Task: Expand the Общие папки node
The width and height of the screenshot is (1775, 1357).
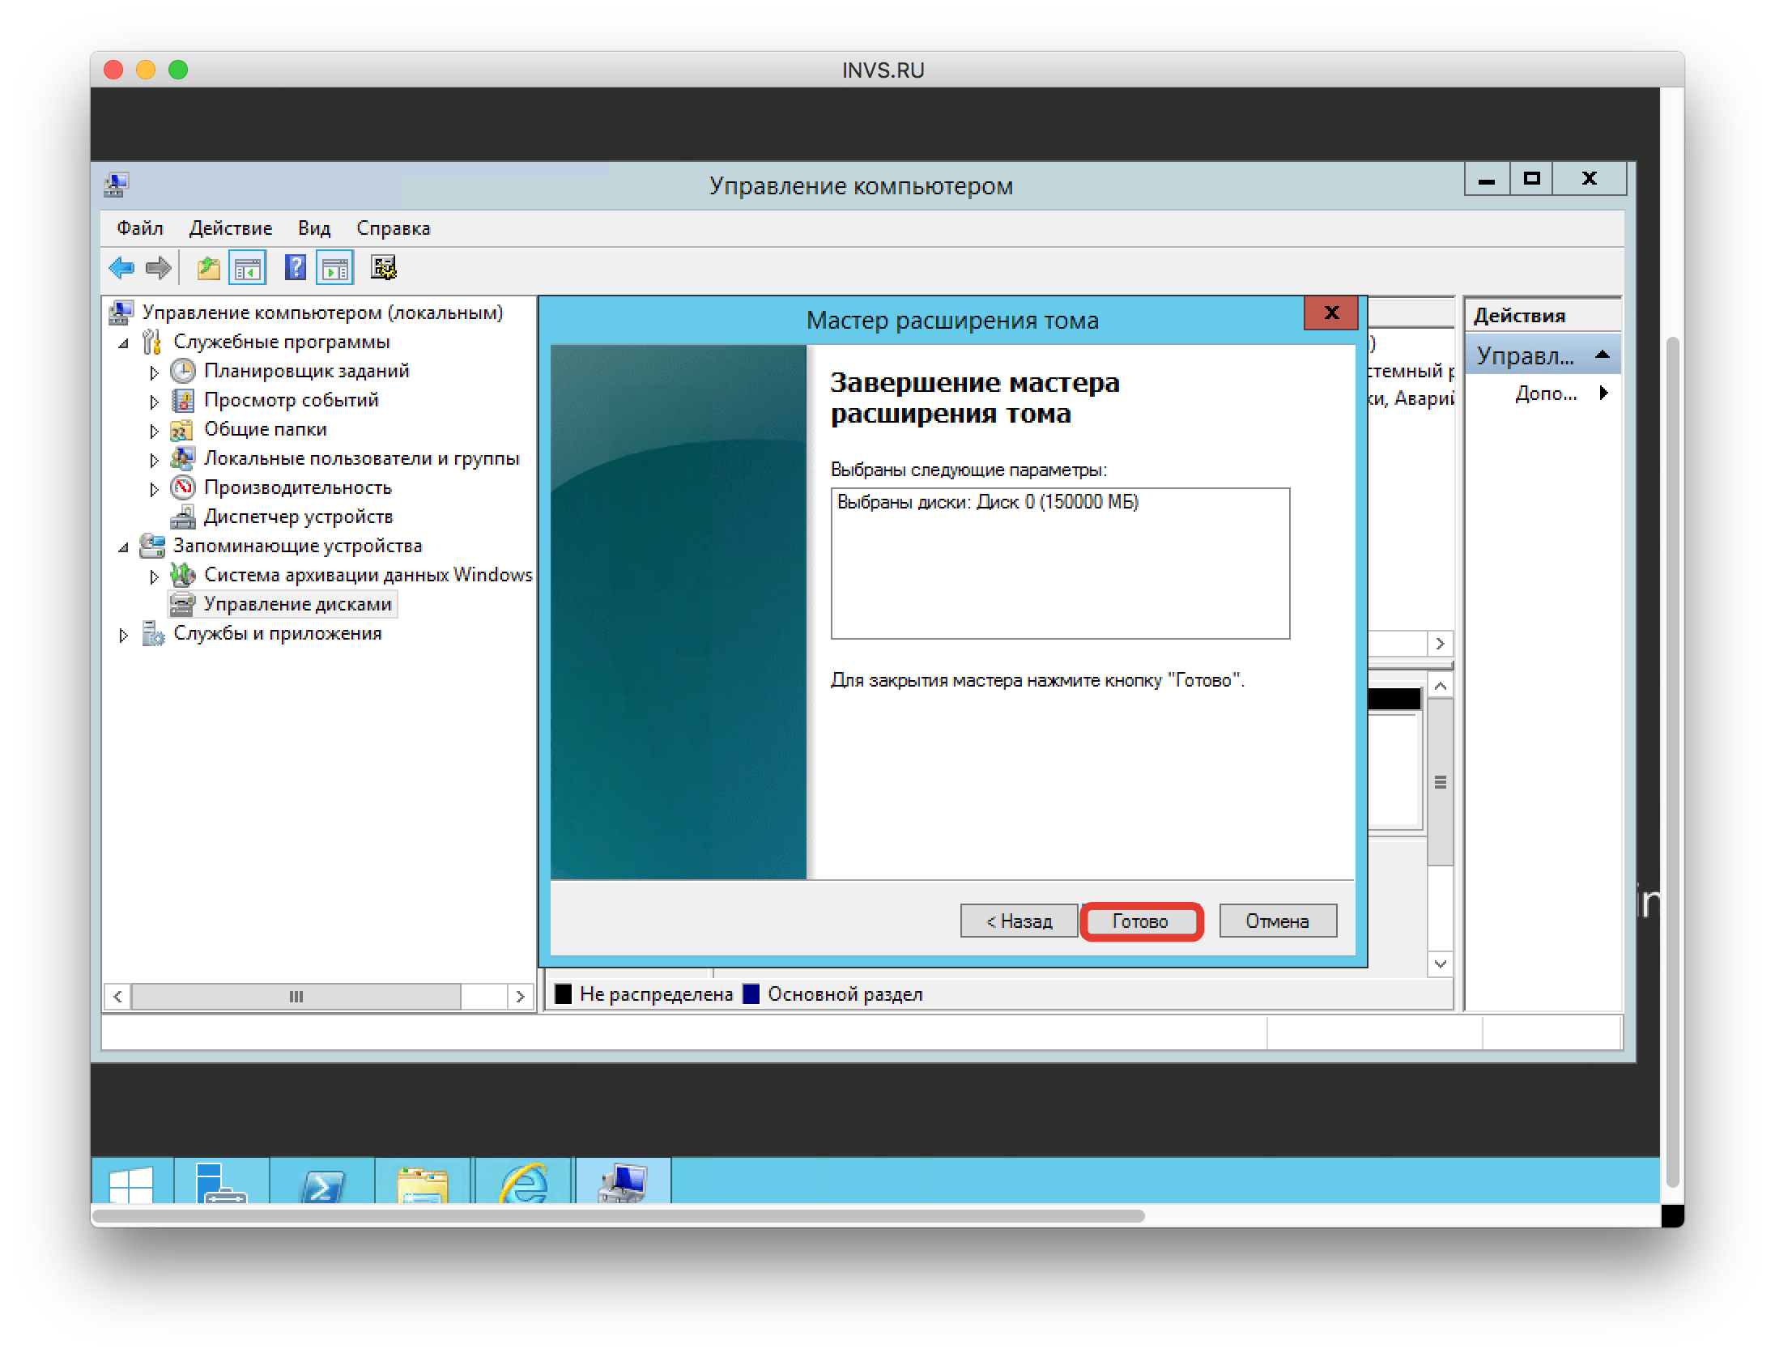Action: point(154,431)
